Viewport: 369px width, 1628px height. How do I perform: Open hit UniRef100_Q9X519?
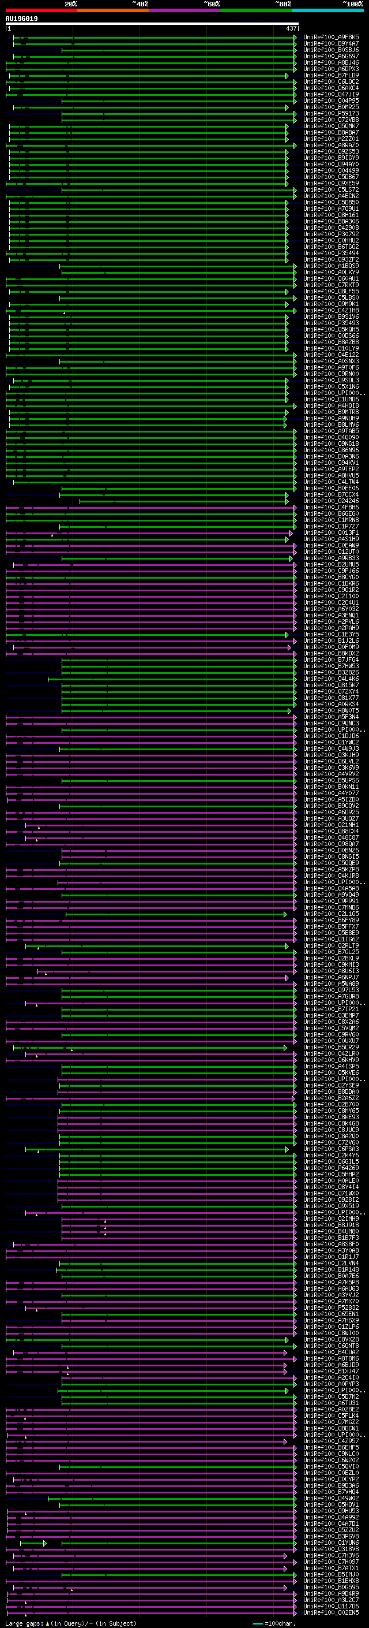coord(331,1206)
